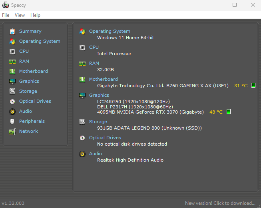Click the Storage hard drive icon in main panel
261x208 pixels.
[x=82, y=122]
